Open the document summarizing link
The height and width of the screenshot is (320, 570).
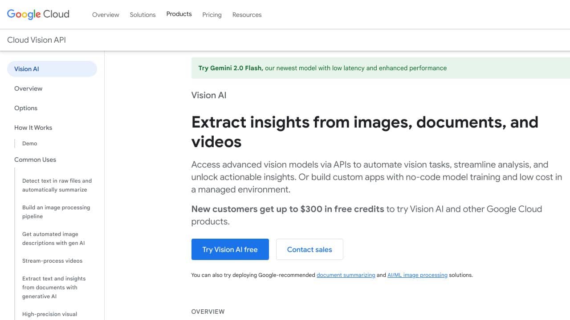tap(346, 275)
